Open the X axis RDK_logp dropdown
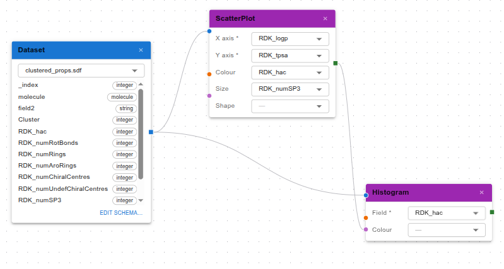This screenshot has width=504, height=269. tap(290, 39)
